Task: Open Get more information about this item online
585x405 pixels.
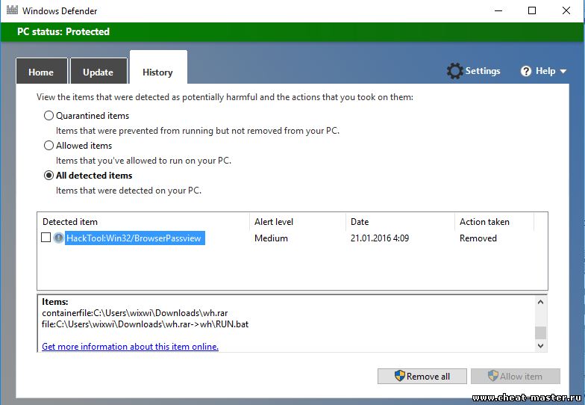Action: [130, 347]
